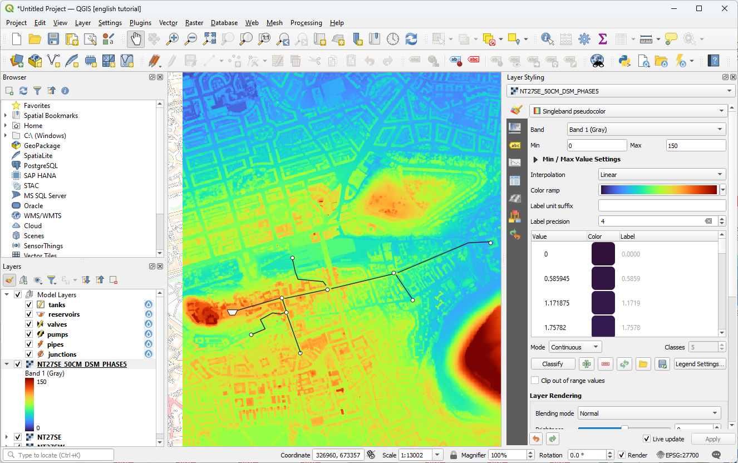
Task: Expand Min / Max Value Settings section
Action: 536,159
